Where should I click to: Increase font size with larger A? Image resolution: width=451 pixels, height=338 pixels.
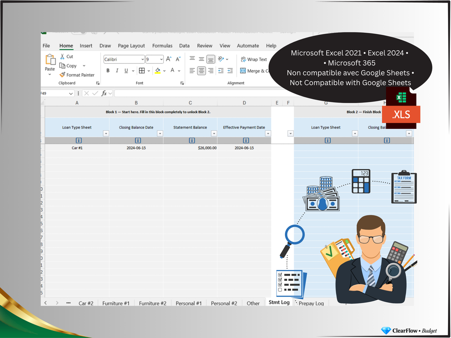tap(169, 59)
